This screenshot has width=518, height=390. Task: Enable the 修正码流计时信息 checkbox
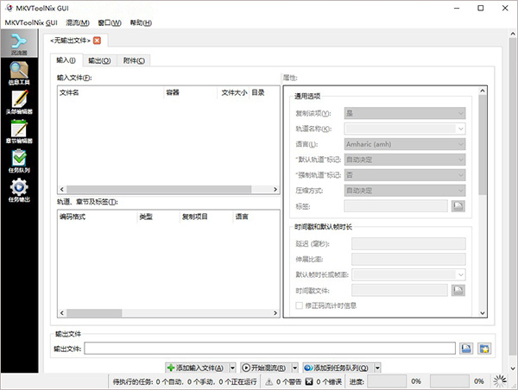(x=300, y=305)
